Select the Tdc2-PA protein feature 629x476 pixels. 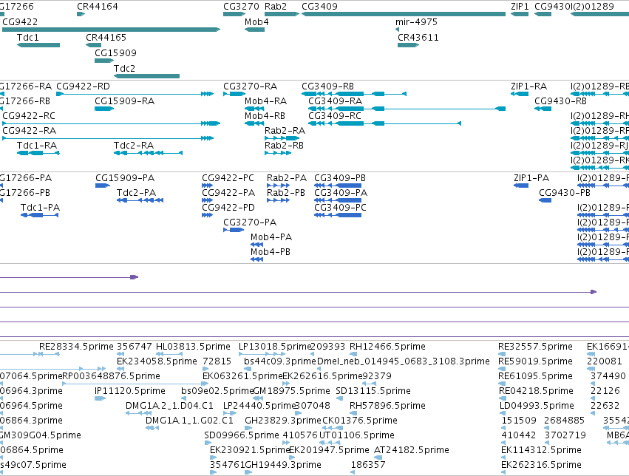click(x=140, y=200)
